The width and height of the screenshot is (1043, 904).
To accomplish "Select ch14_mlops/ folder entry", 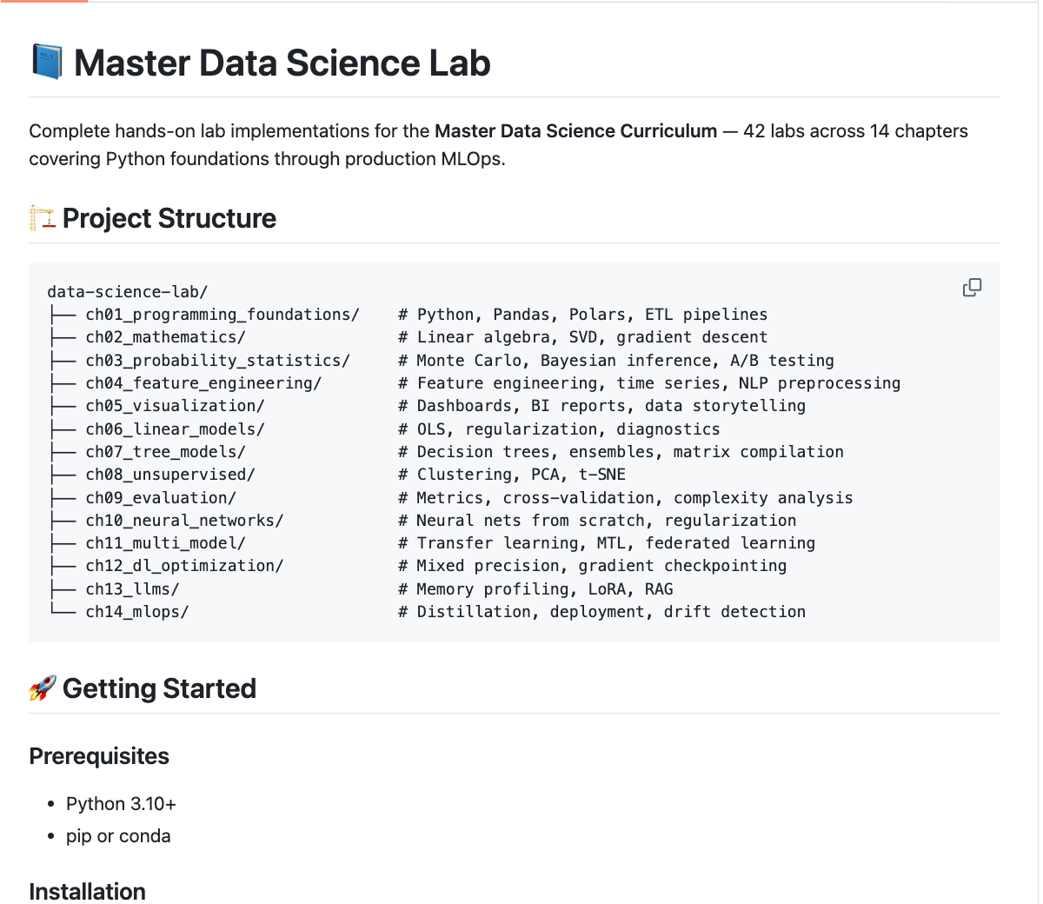I will point(137,612).
